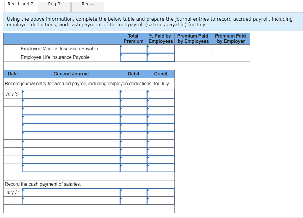Image resolution: width=303 pixels, height=218 pixels.
Task: Click the 'Credit' column header
Action: click(161, 74)
